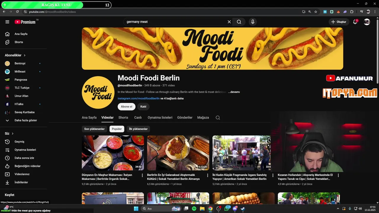
Task: Open more options for 'İki Kadın Küçük Fragmanda' video
Action: 273,175
